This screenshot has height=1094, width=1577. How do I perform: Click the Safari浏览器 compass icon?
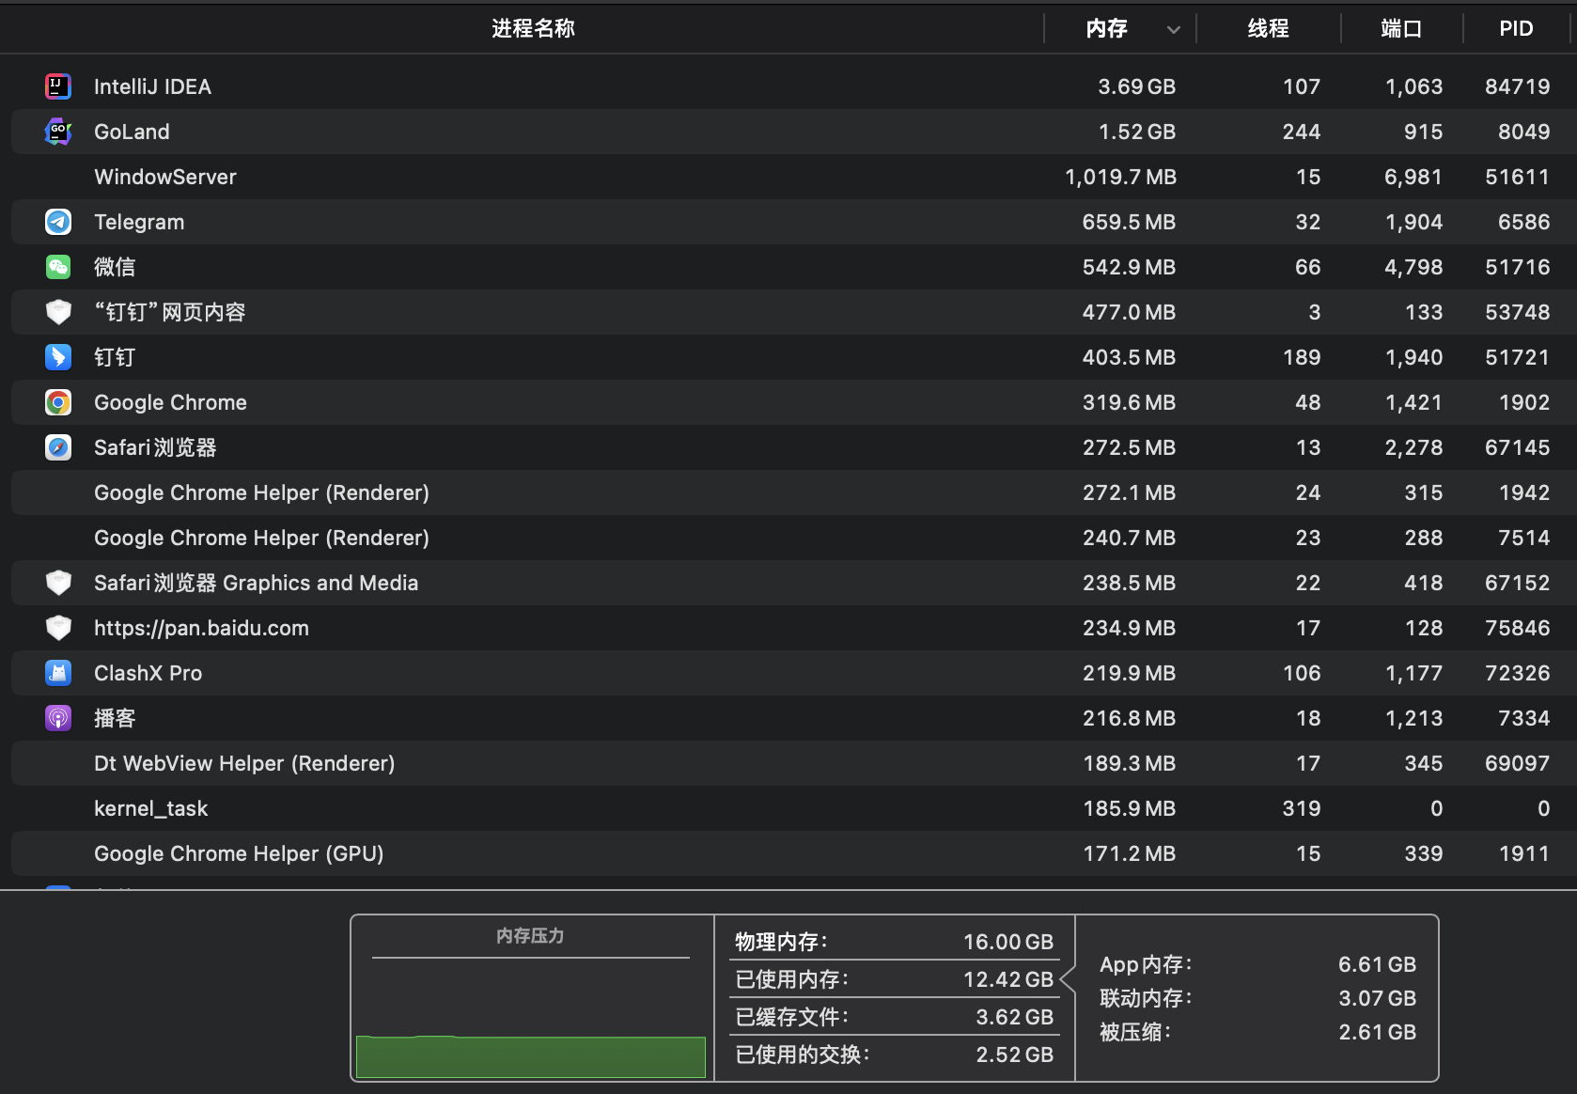[x=58, y=447]
